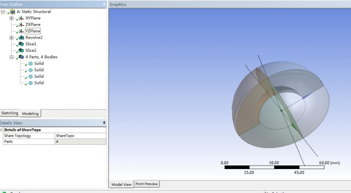The width and height of the screenshot is (351, 193).
Task: Click the Slice1 feature icon
Action: click(x=21, y=44)
